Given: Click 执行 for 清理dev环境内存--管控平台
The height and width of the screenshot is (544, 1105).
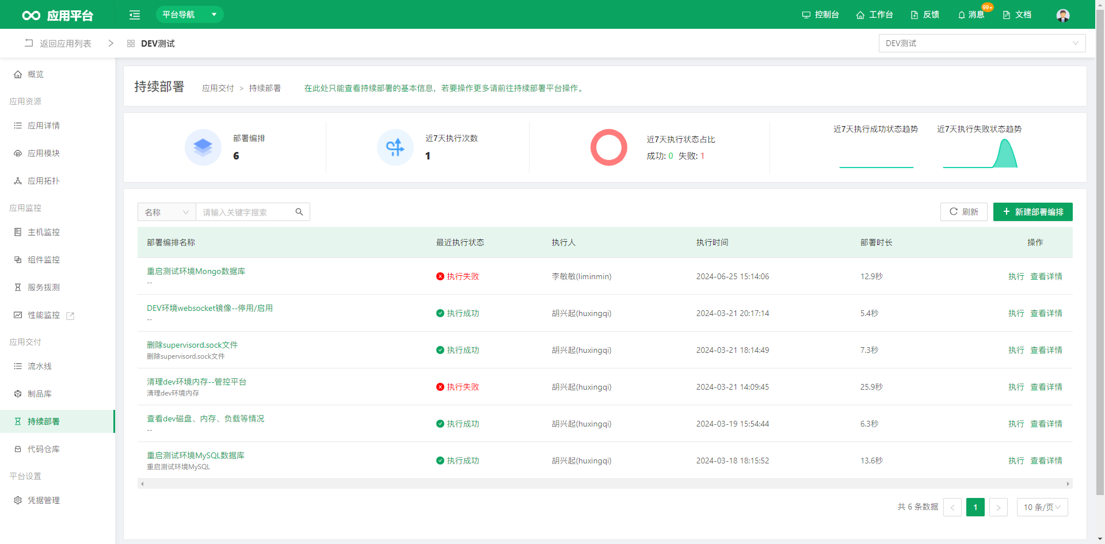Looking at the screenshot, I should (1016, 387).
